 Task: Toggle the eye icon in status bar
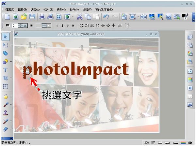190,143
